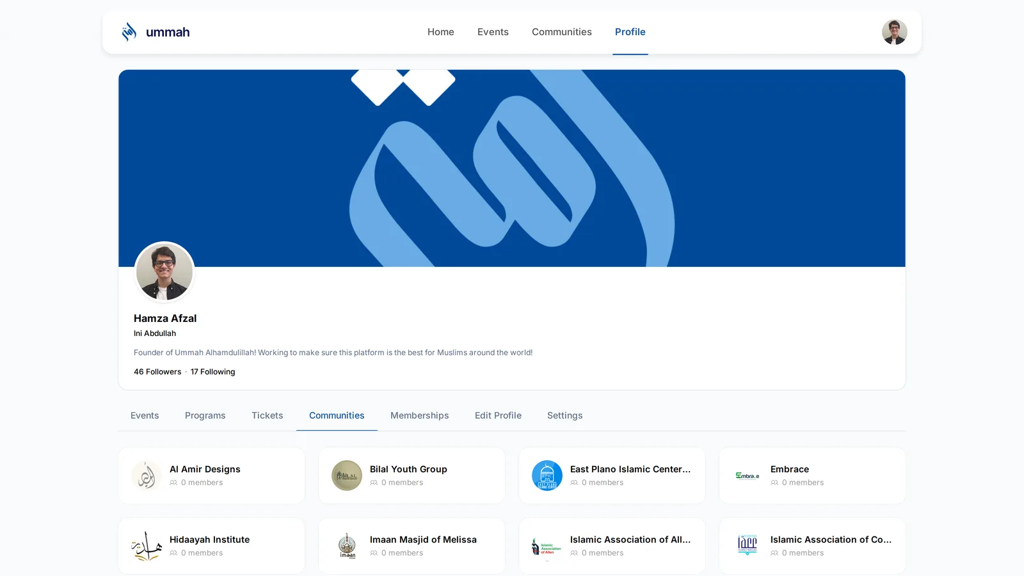Open the East Plano Islamic Center... title

point(630,469)
